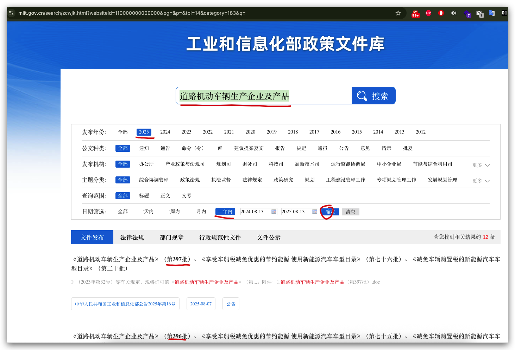This screenshot has width=515, height=350.
Task: Select the 专项规划管理工作 topic filter
Action: pyautogui.click(x=397, y=180)
